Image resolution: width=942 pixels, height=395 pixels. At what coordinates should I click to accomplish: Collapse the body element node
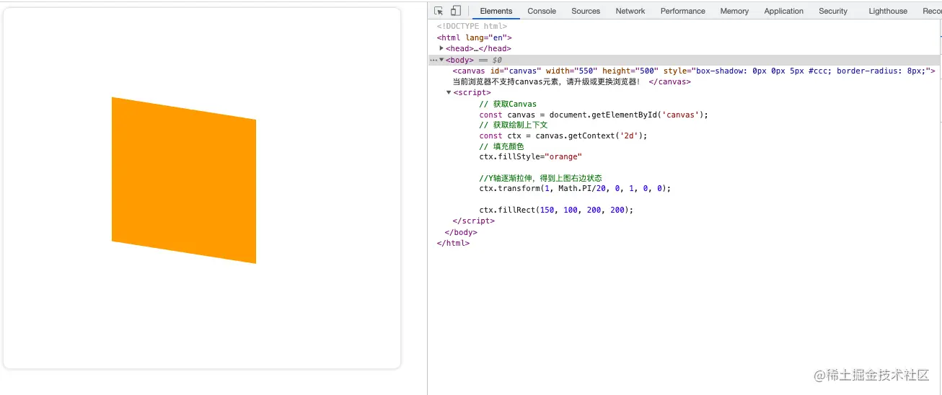click(441, 60)
